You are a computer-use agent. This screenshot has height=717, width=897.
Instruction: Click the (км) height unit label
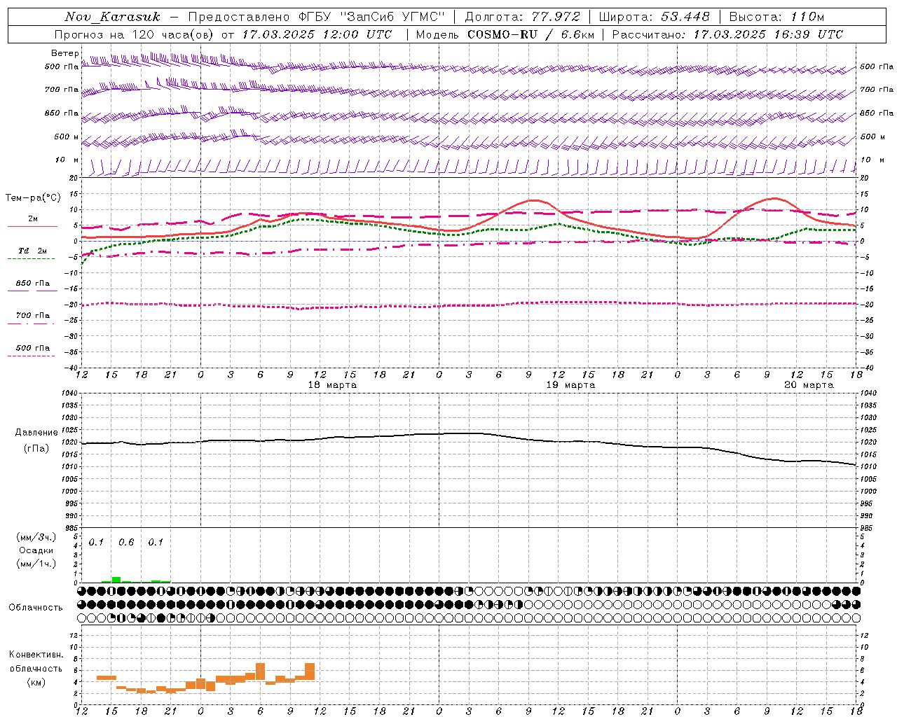click(x=36, y=682)
